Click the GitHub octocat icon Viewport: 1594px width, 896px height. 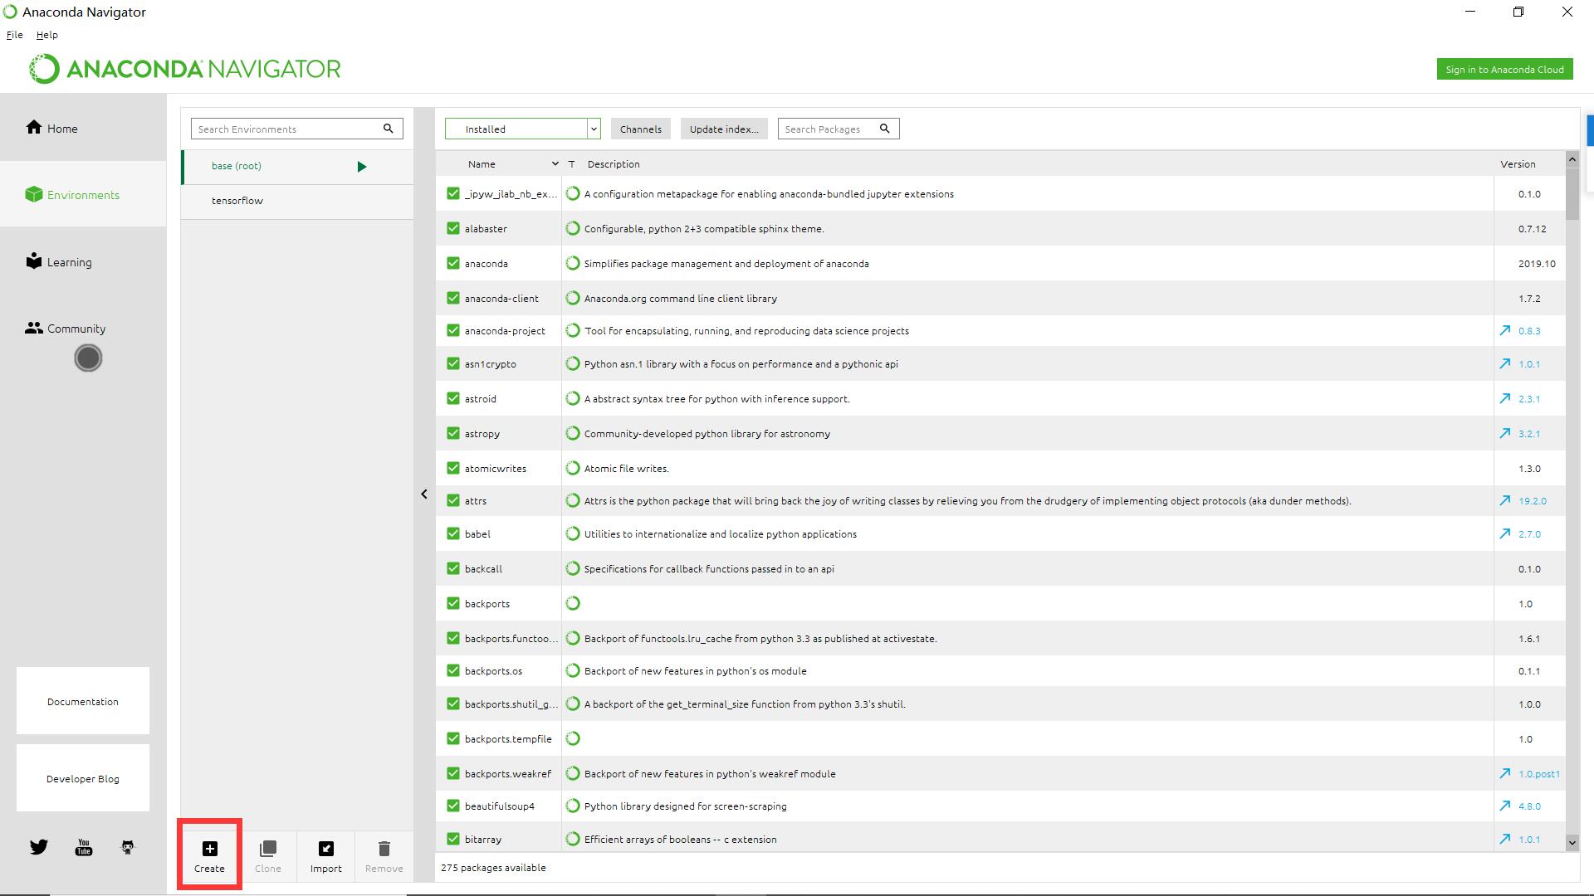pyautogui.click(x=128, y=847)
